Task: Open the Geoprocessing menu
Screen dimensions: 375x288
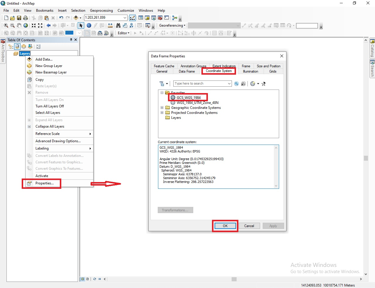Action: click(x=101, y=11)
